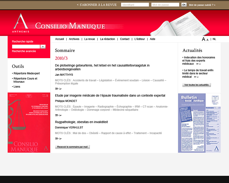Screen dimensions: 229x183
Task: Select the large A font size
Action: pos(204,39)
